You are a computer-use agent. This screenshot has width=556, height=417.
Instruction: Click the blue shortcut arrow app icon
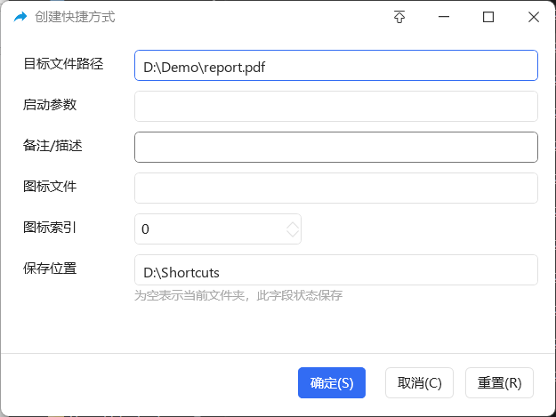(20, 17)
